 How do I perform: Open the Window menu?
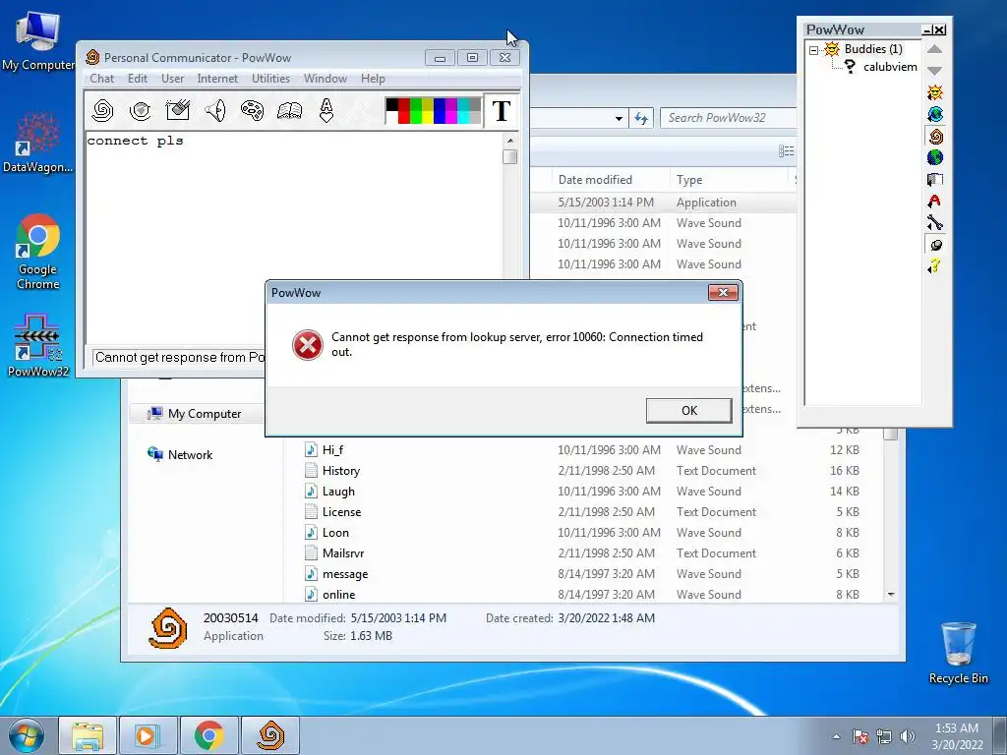click(x=325, y=79)
